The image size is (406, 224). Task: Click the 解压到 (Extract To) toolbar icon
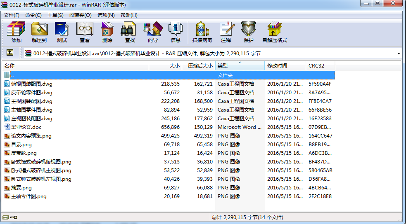point(39,29)
